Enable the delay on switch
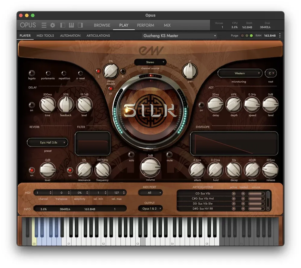Screen dimensions: 301x268 click(32, 105)
